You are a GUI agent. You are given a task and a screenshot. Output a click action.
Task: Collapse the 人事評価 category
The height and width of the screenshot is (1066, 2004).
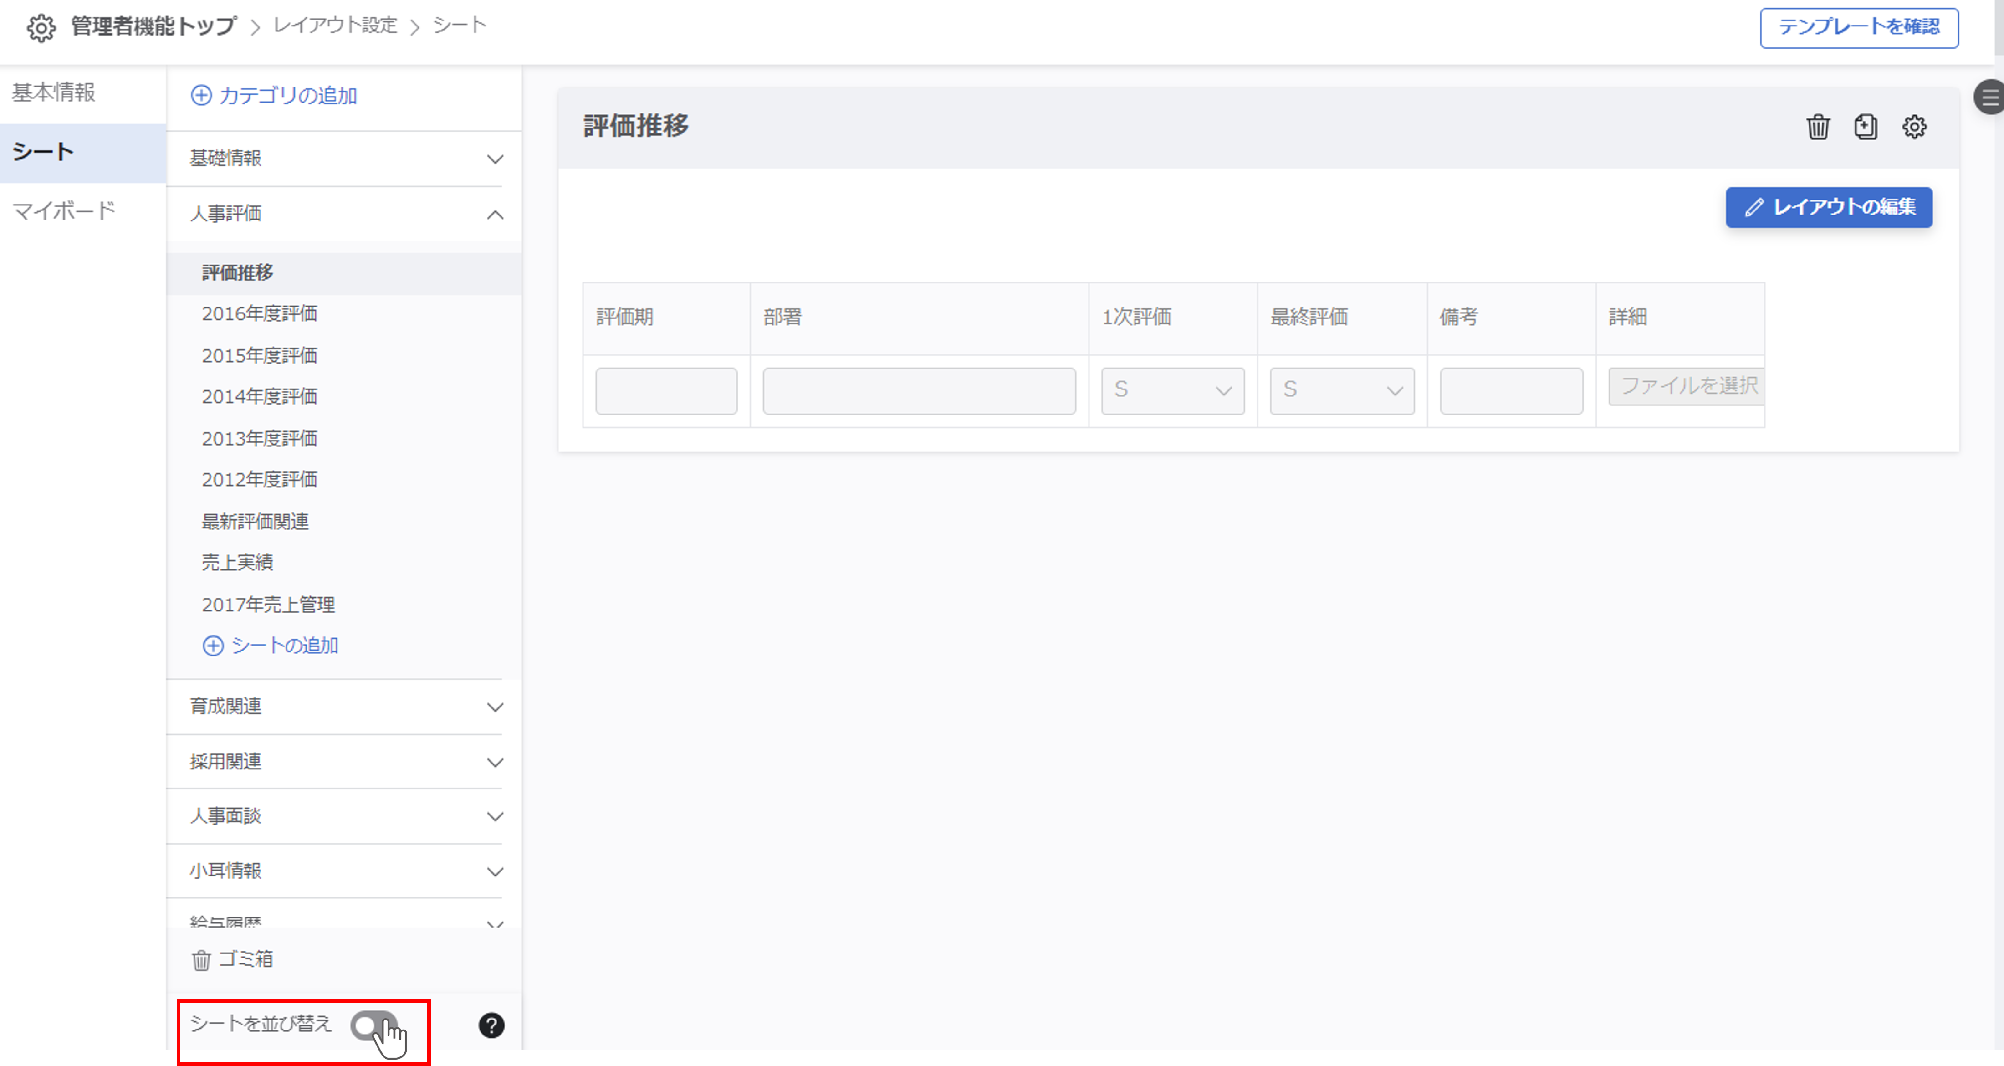pos(496,214)
